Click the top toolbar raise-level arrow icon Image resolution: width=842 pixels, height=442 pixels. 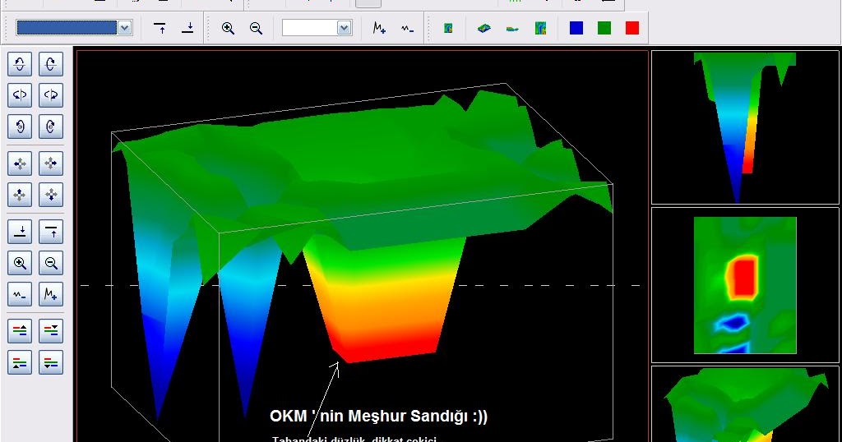pos(160,28)
